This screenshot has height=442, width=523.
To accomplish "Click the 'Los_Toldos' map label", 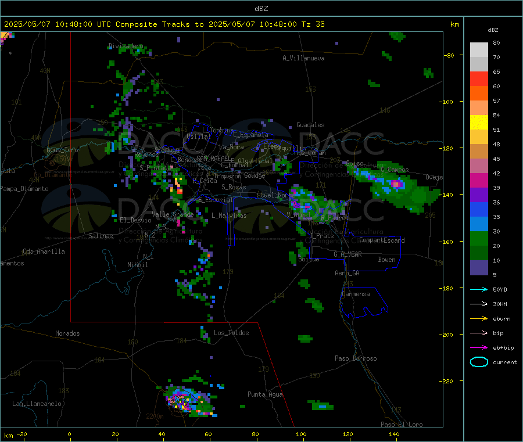I will tap(231, 333).
